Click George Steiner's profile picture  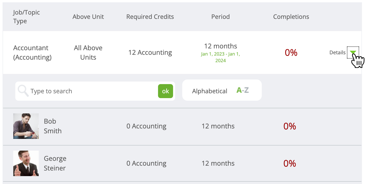[26, 163]
